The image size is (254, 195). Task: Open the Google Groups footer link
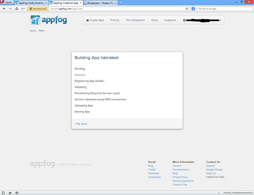[214, 170]
